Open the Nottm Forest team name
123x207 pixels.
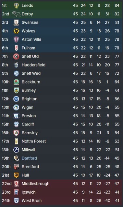[x=34, y=141]
